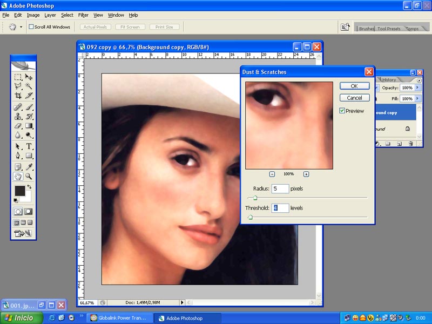Enable the Scroll All Windows checkbox
Viewport: 432px width, 324px height.
coord(31,26)
